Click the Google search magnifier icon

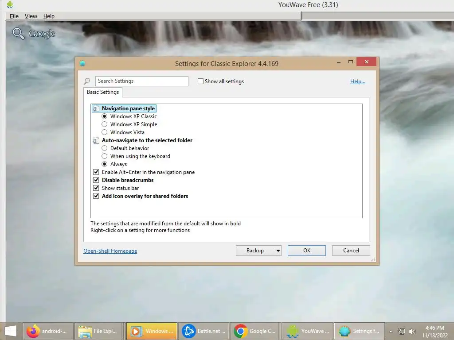click(x=18, y=34)
